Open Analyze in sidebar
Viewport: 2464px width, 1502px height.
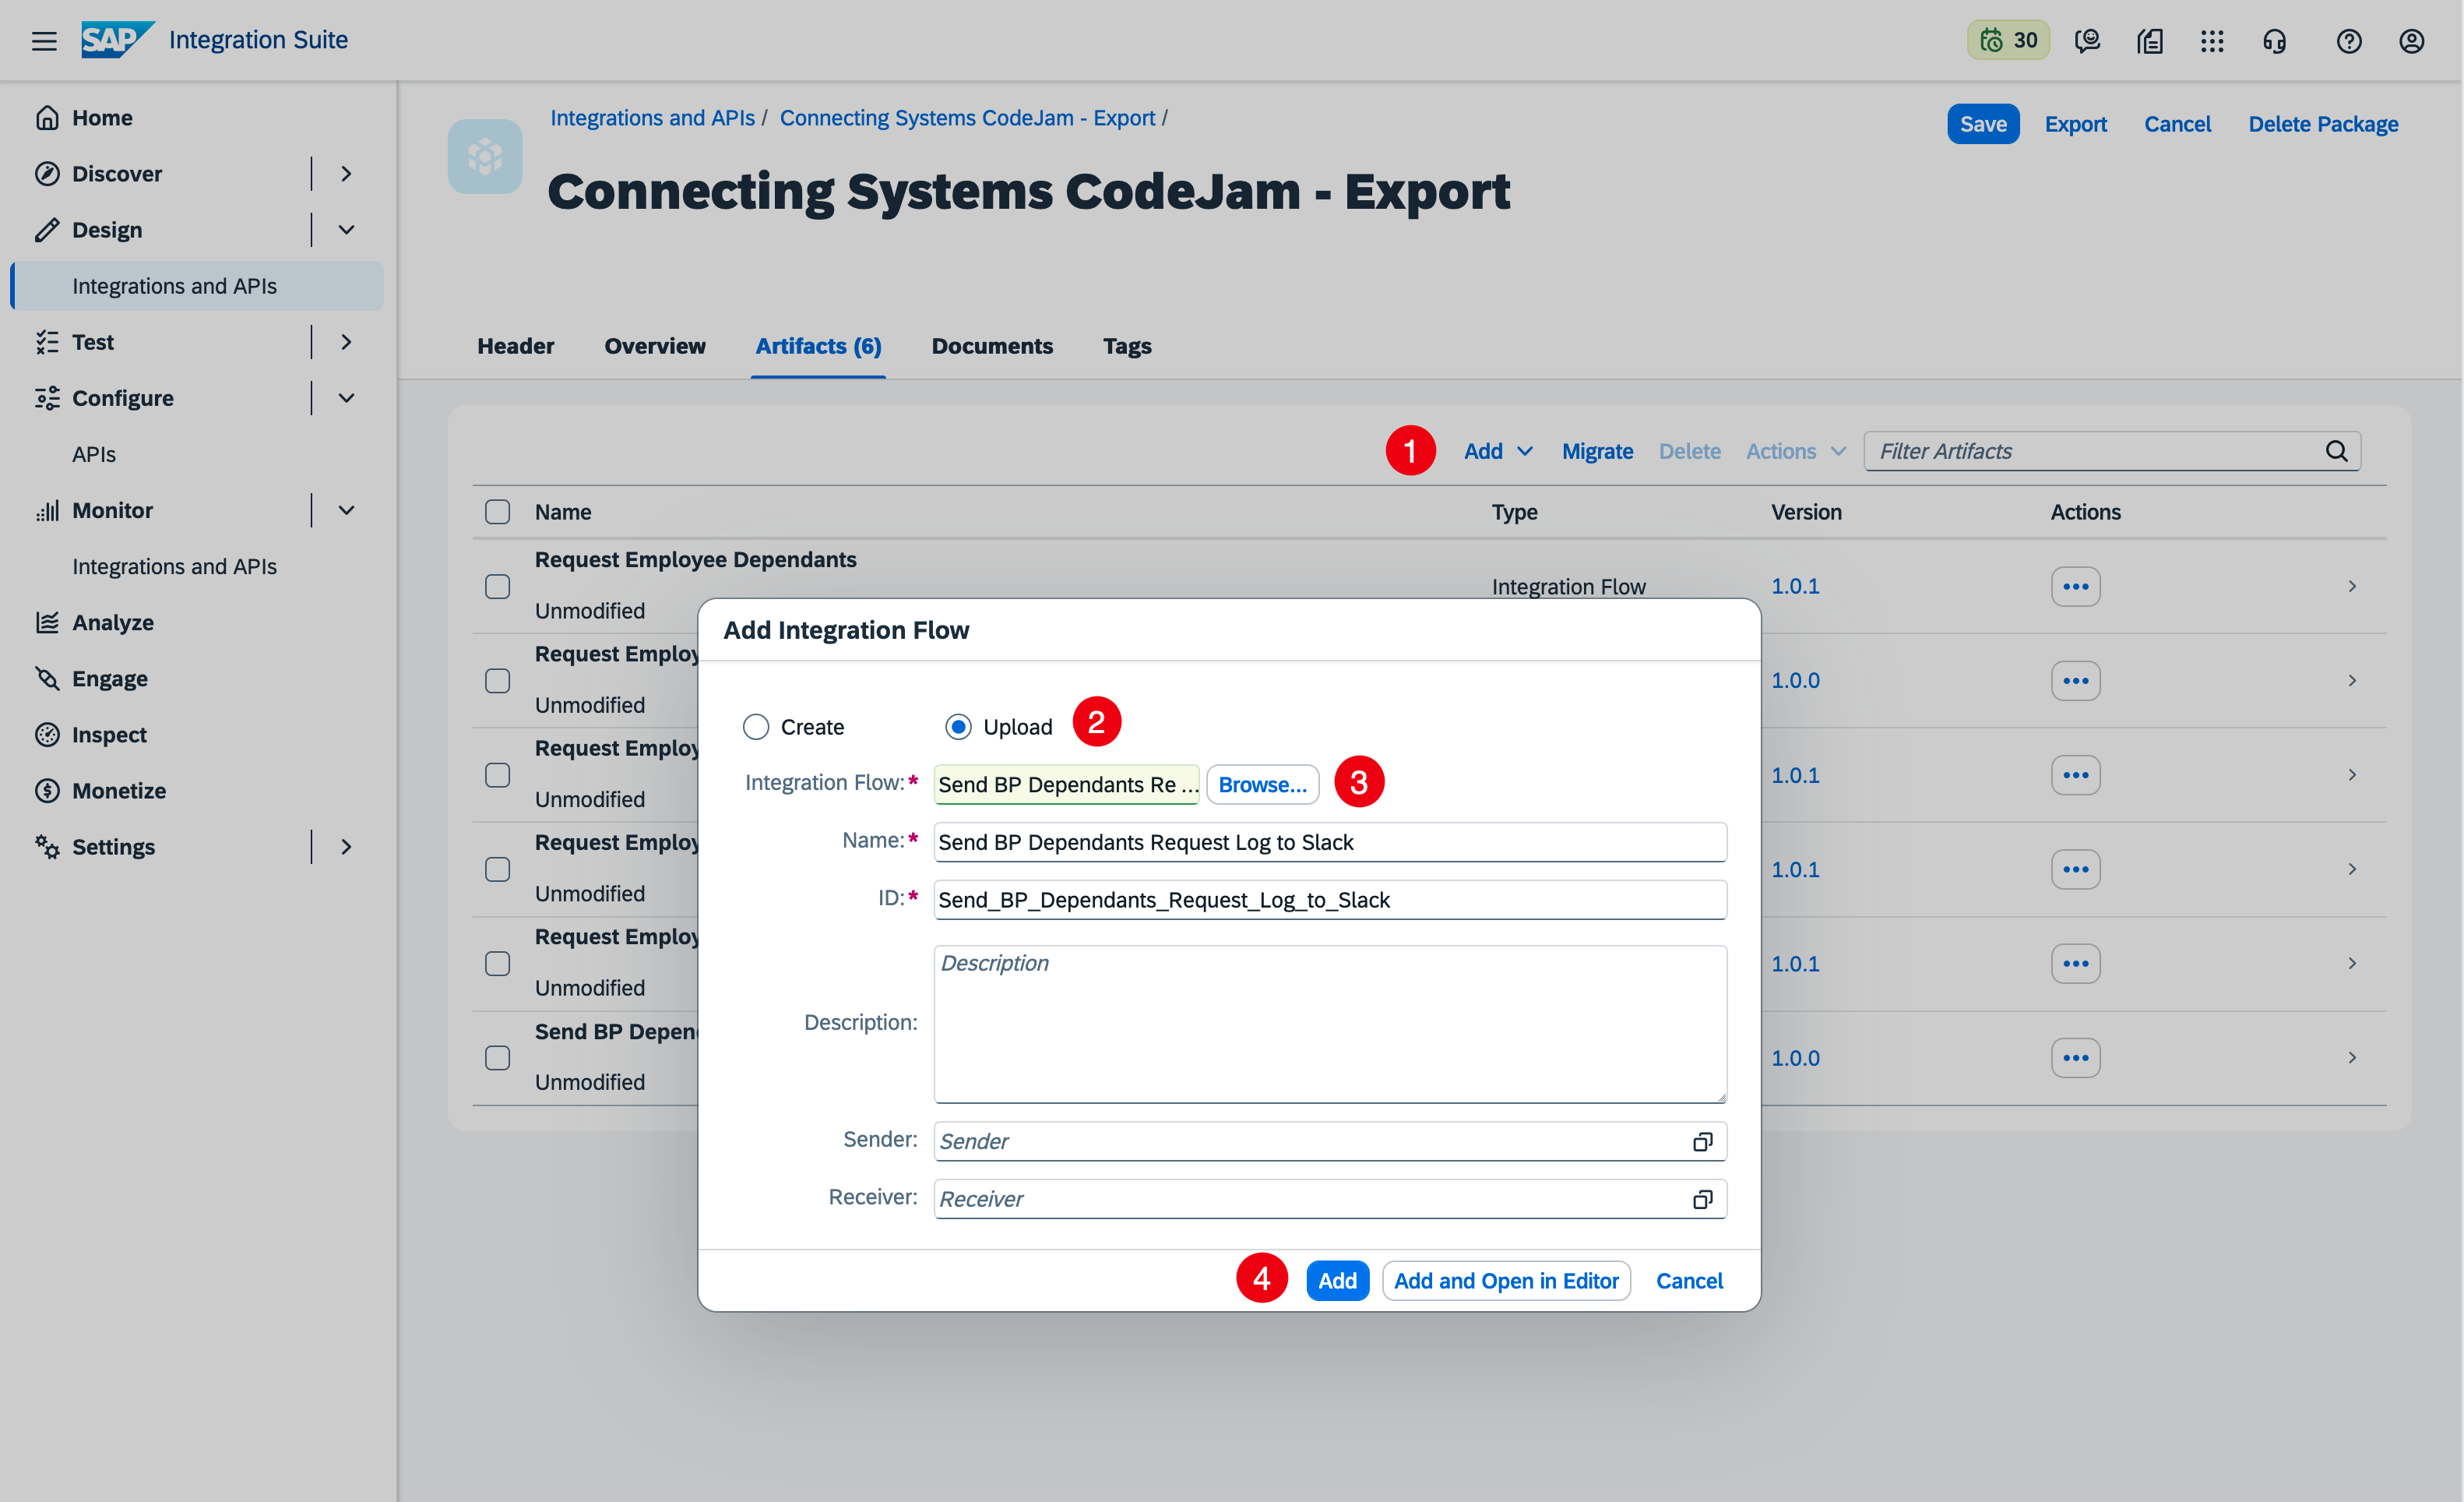pyautogui.click(x=113, y=622)
